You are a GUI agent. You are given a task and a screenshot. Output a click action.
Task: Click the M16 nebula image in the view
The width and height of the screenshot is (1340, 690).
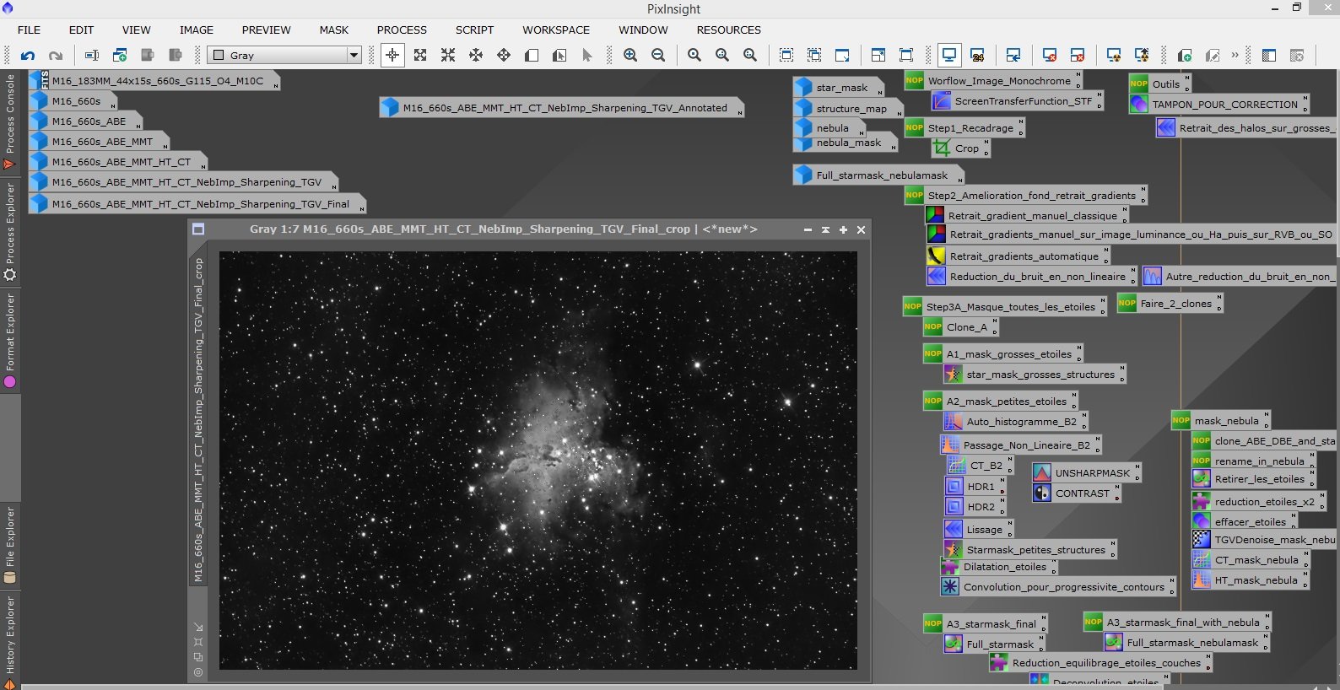coord(538,461)
